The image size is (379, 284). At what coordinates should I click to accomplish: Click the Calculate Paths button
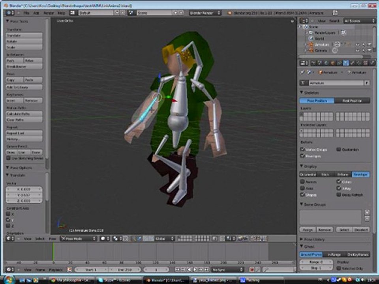point(24,114)
